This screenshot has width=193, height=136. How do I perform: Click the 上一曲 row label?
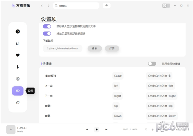click(49, 86)
